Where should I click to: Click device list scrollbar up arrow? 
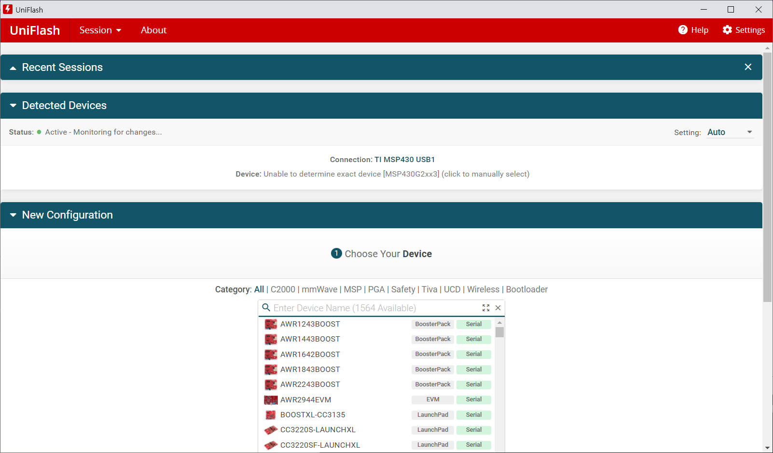tap(499, 322)
